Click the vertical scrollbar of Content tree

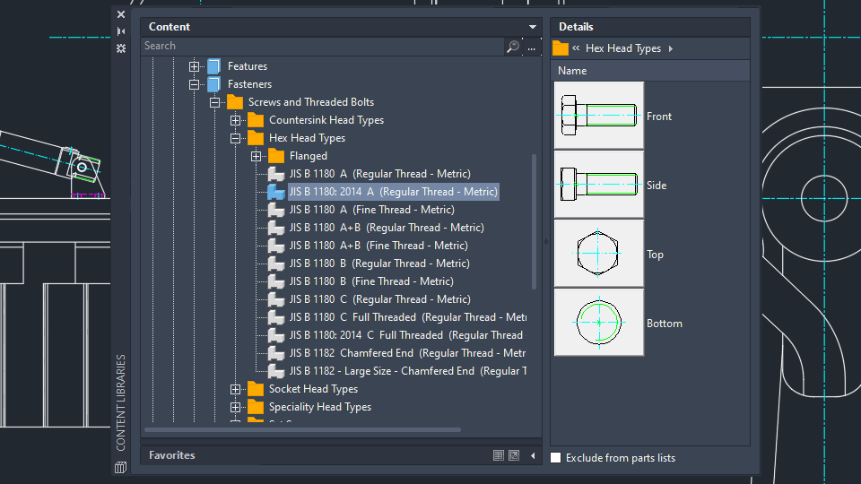click(534, 222)
